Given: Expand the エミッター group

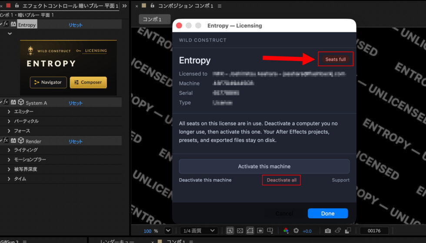Looking at the screenshot, I should 9,112.
